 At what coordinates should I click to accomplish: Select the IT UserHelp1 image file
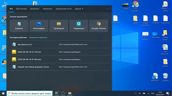145,36
